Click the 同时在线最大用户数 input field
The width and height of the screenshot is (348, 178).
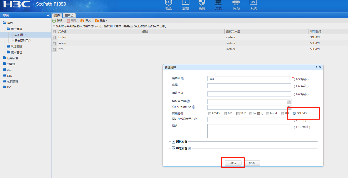(249, 119)
